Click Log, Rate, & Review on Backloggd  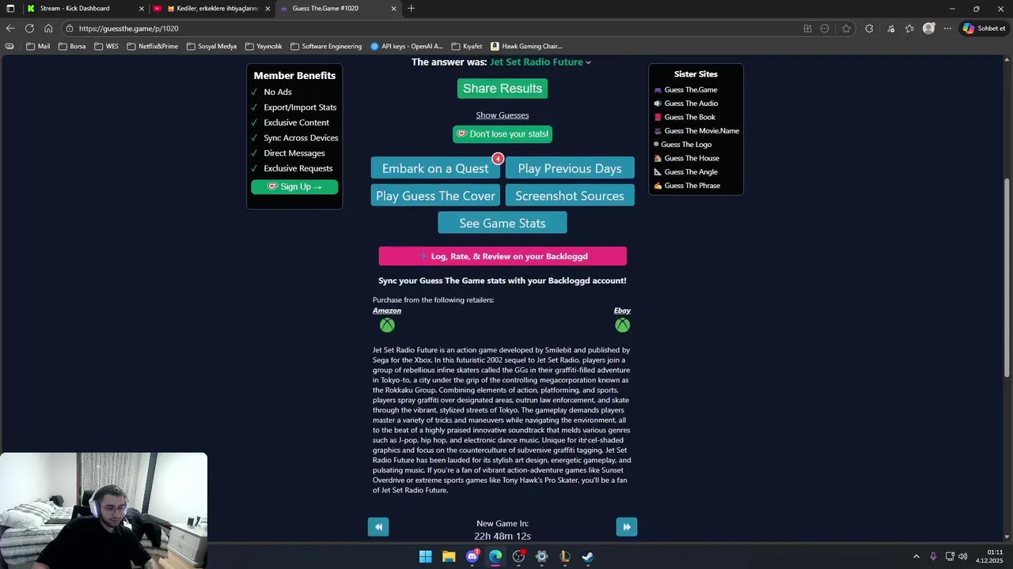point(503,256)
